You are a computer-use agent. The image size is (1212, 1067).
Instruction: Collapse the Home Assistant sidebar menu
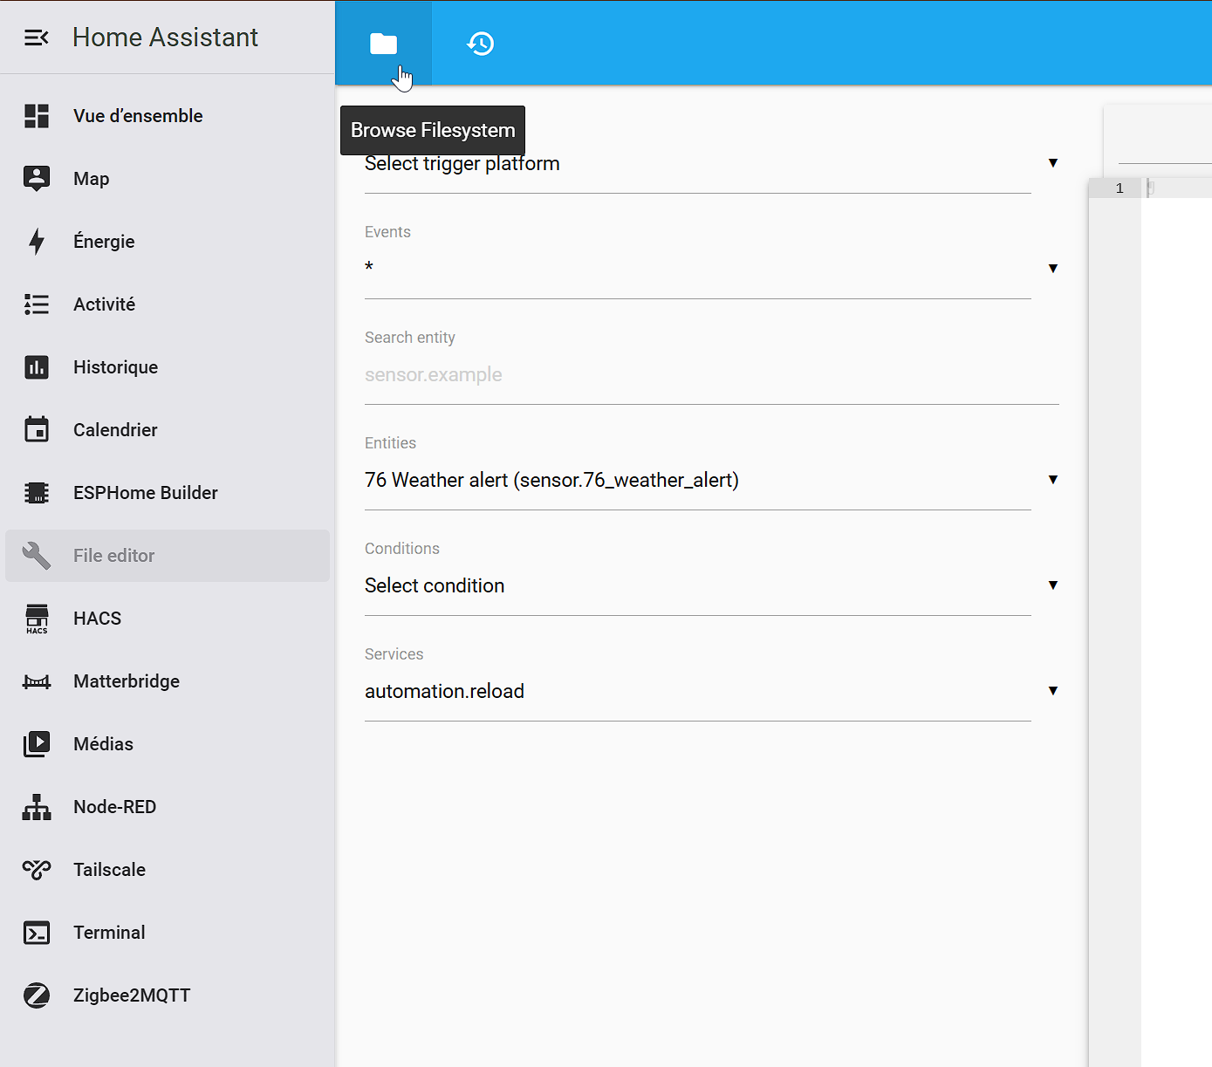[x=36, y=38]
